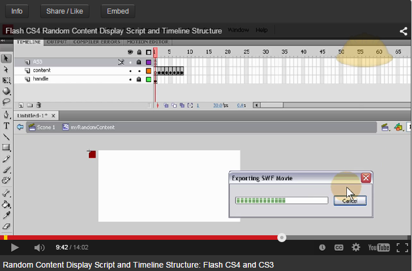The height and width of the screenshot is (271, 412).
Task: Select the Bone tool
Action: 6,193
